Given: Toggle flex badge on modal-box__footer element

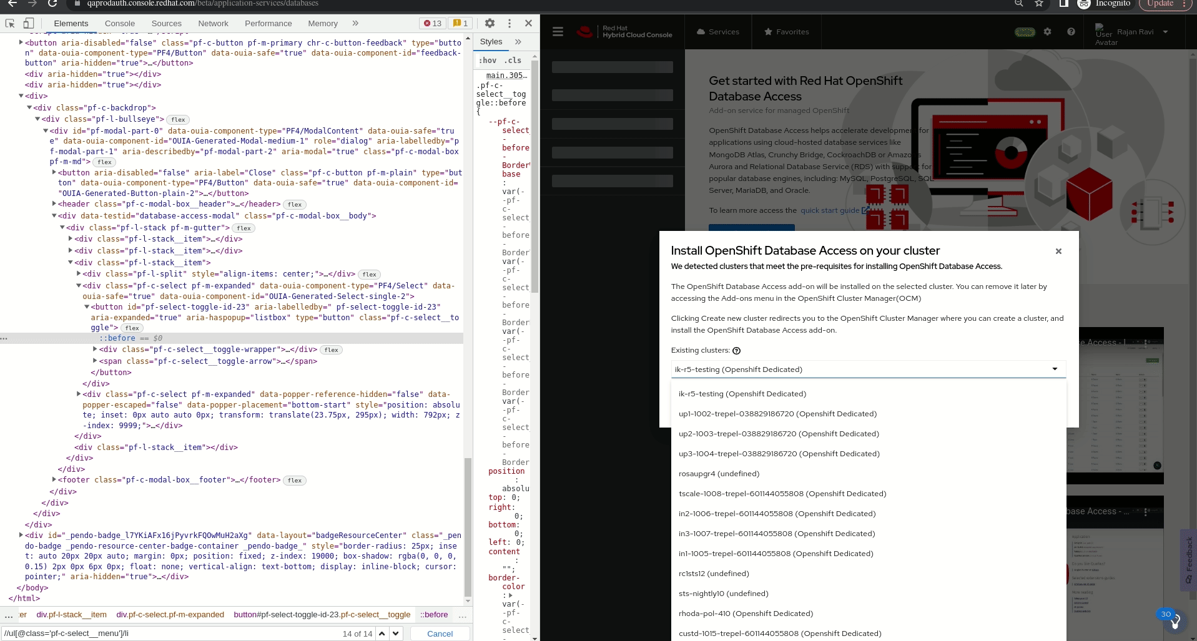Looking at the screenshot, I should click(x=295, y=481).
